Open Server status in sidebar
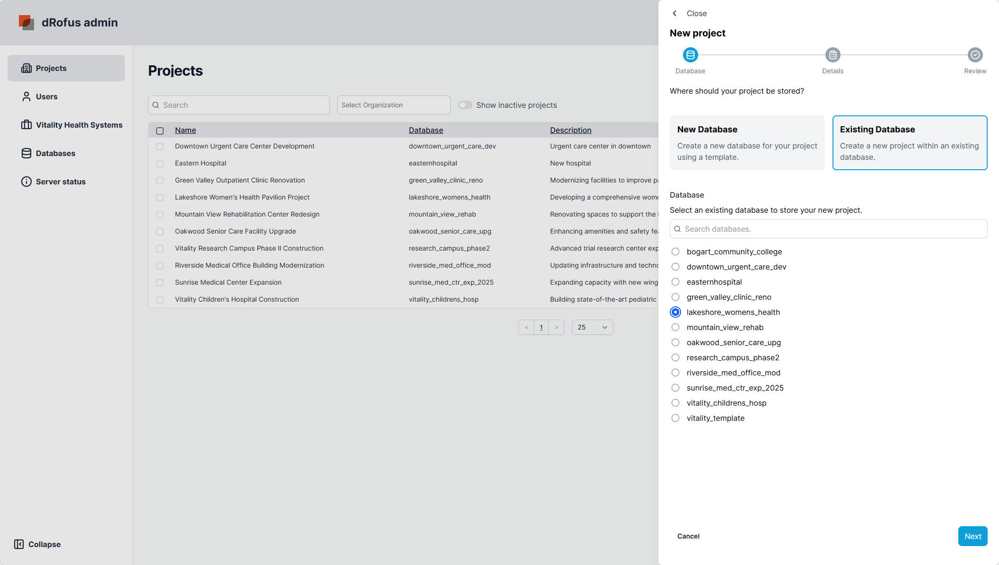 coord(66,182)
